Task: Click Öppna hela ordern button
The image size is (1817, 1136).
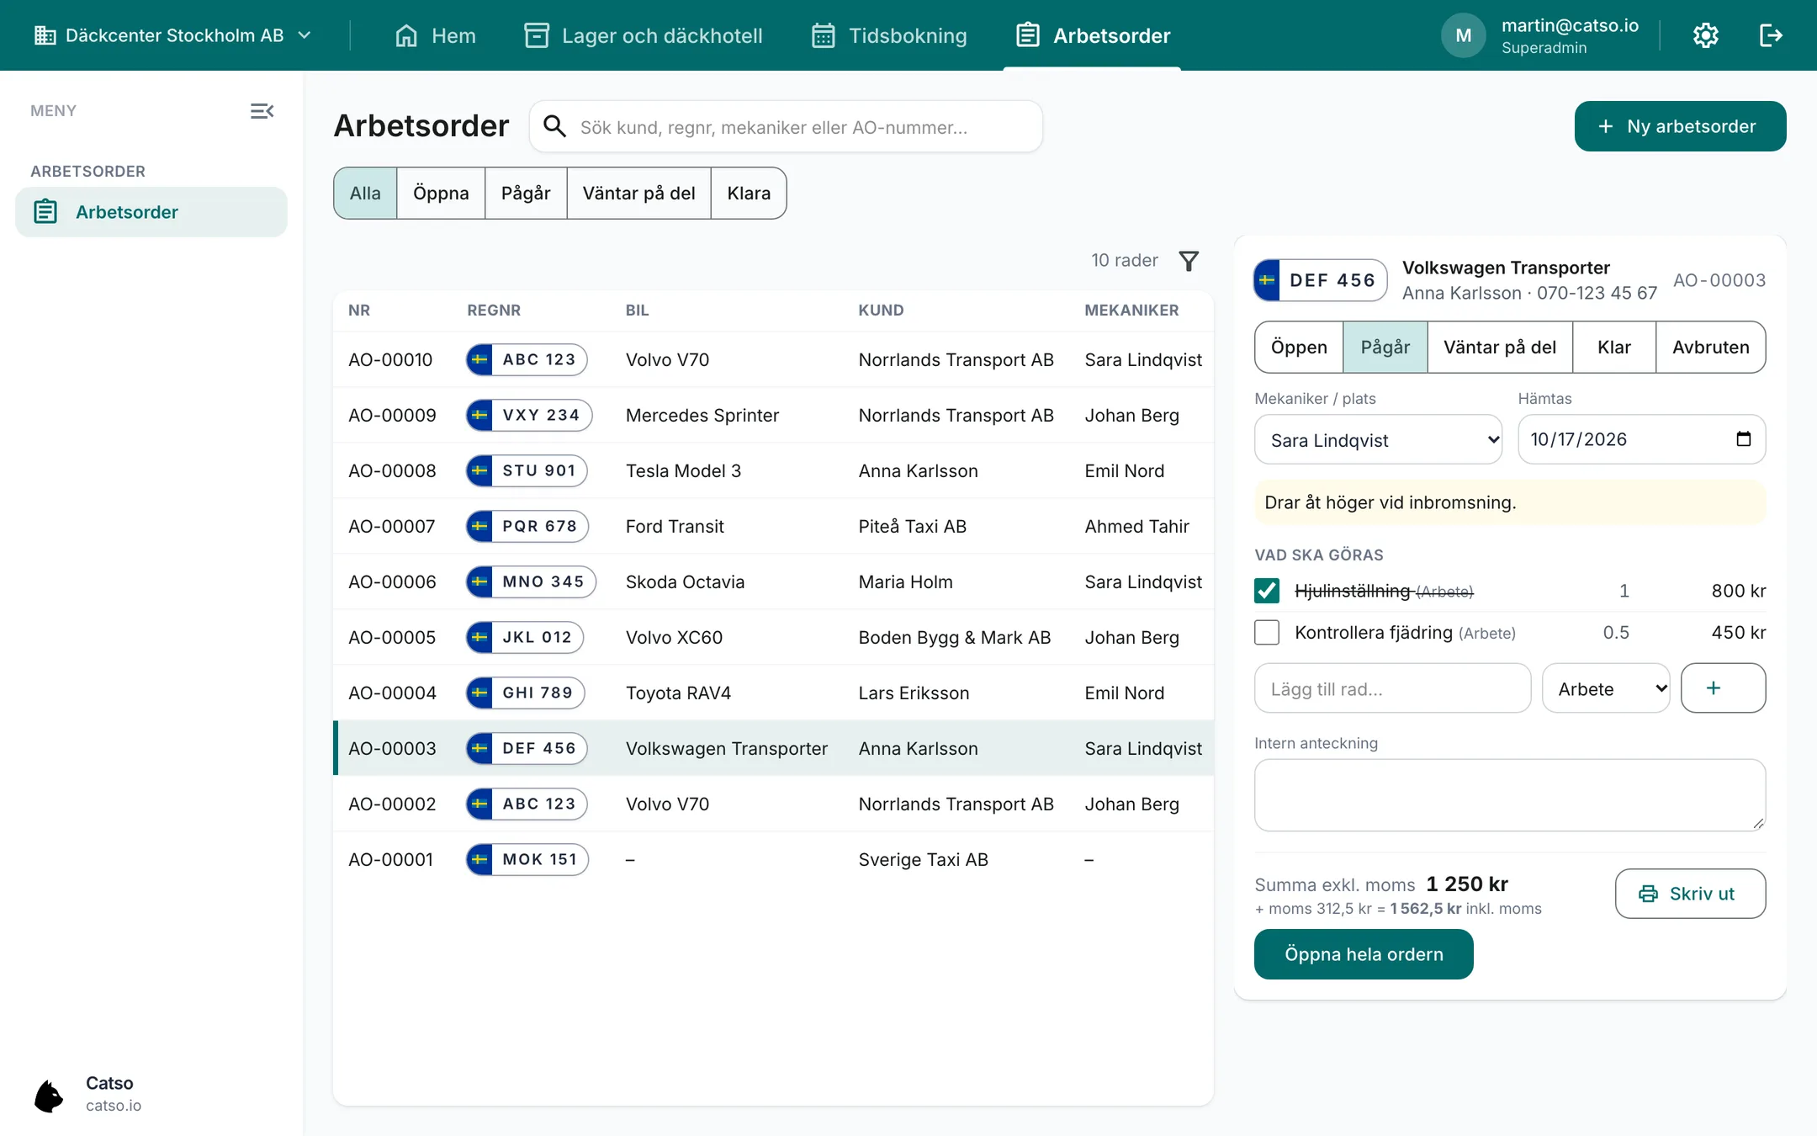Action: tap(1364, 954)
